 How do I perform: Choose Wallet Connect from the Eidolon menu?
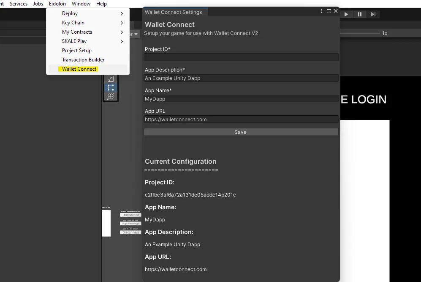[x=79, y=69]
